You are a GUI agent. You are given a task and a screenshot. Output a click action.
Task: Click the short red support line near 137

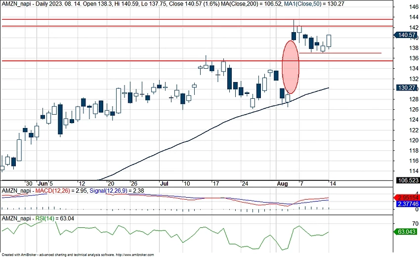pos(340,53)
